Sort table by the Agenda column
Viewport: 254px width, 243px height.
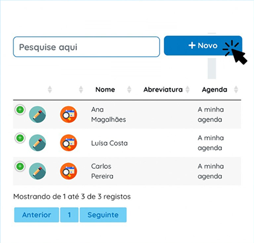(215, 89)
